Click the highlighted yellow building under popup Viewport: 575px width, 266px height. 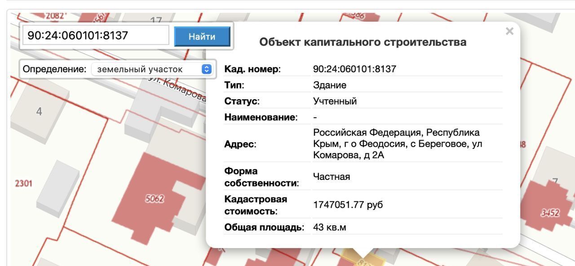point(361,260)
